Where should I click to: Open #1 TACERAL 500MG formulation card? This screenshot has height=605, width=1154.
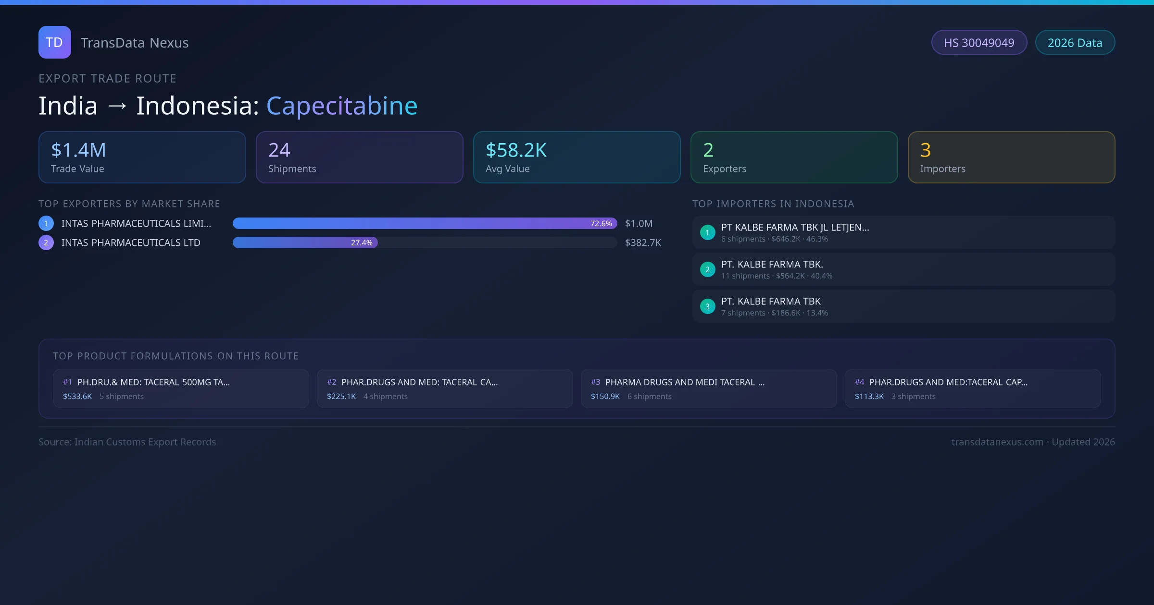tap(181, 388)
